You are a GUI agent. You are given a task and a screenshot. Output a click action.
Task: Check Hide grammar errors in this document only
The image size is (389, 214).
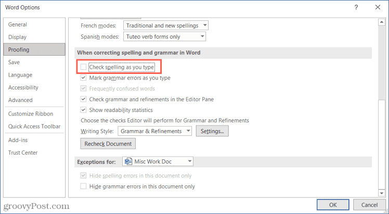click(x=83, y=186)
